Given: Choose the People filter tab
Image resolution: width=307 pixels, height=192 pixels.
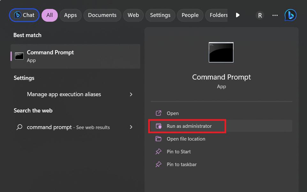Looking at the screenshot, I should point(190,15).
